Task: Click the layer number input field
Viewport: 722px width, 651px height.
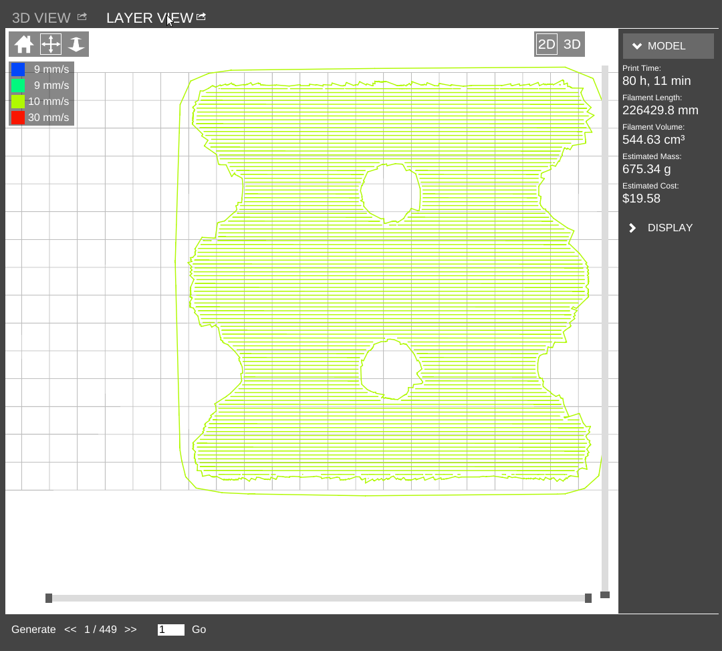Action: click(170, 630)
